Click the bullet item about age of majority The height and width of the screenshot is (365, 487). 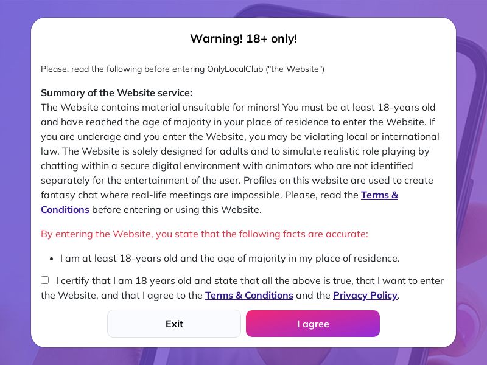(230, 258)
